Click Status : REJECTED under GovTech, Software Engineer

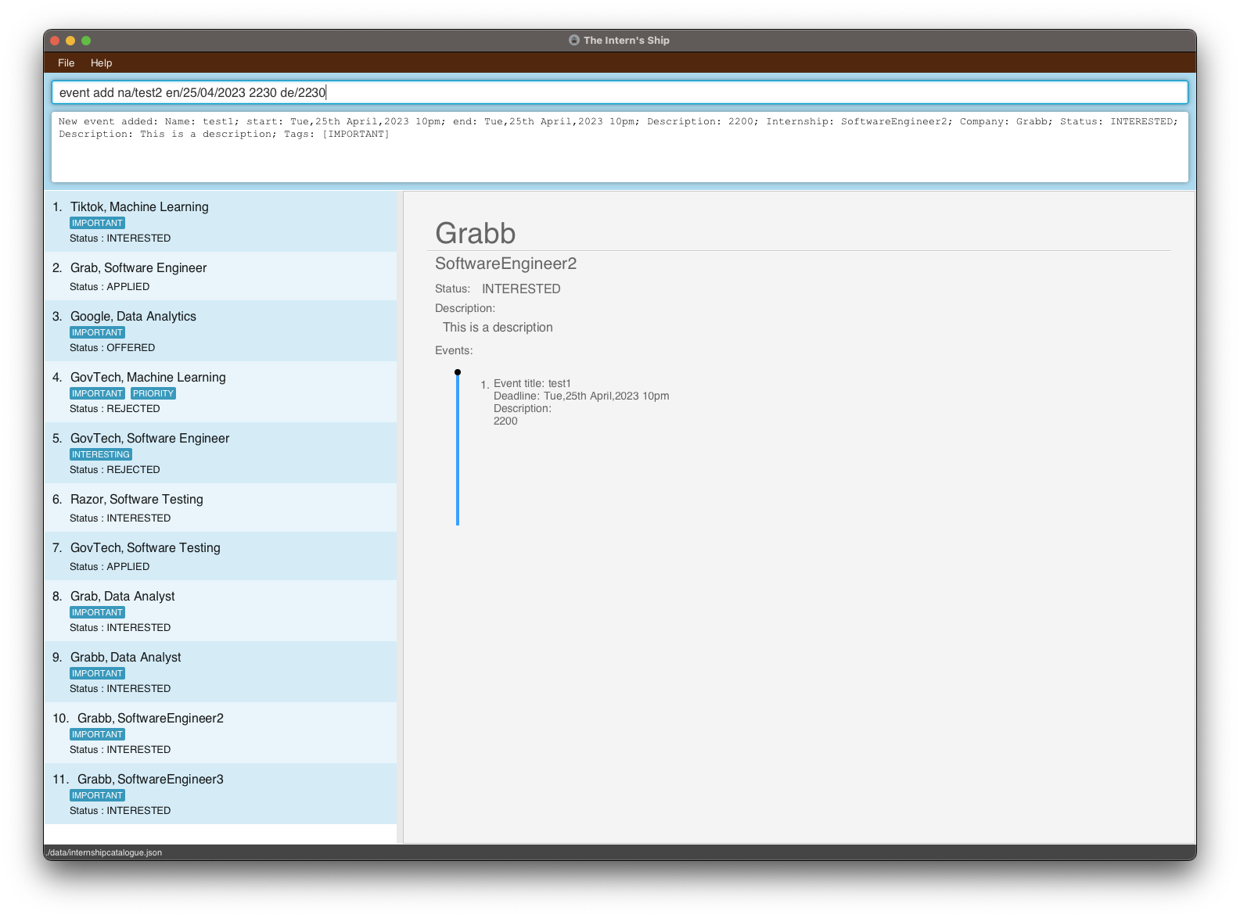click(x=115, y=470)
